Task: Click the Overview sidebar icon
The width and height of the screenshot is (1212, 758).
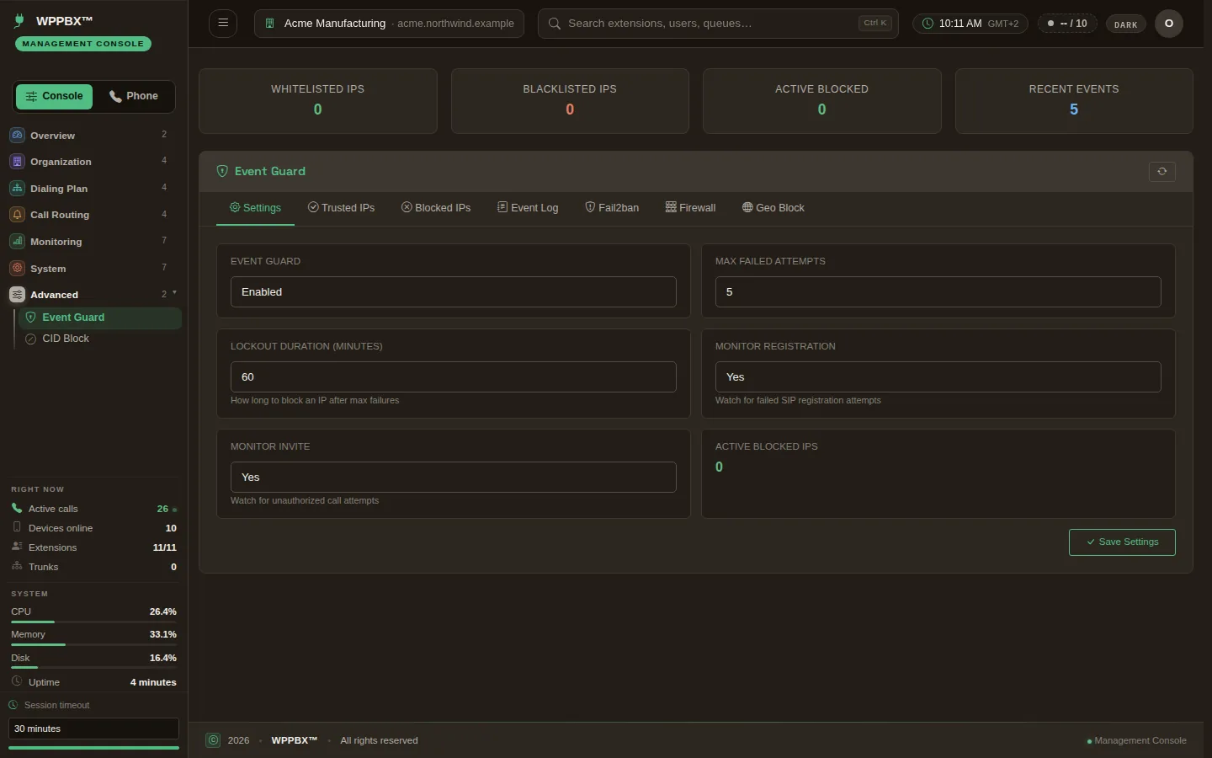Action: pyautogui.click(x=18, y=135)
